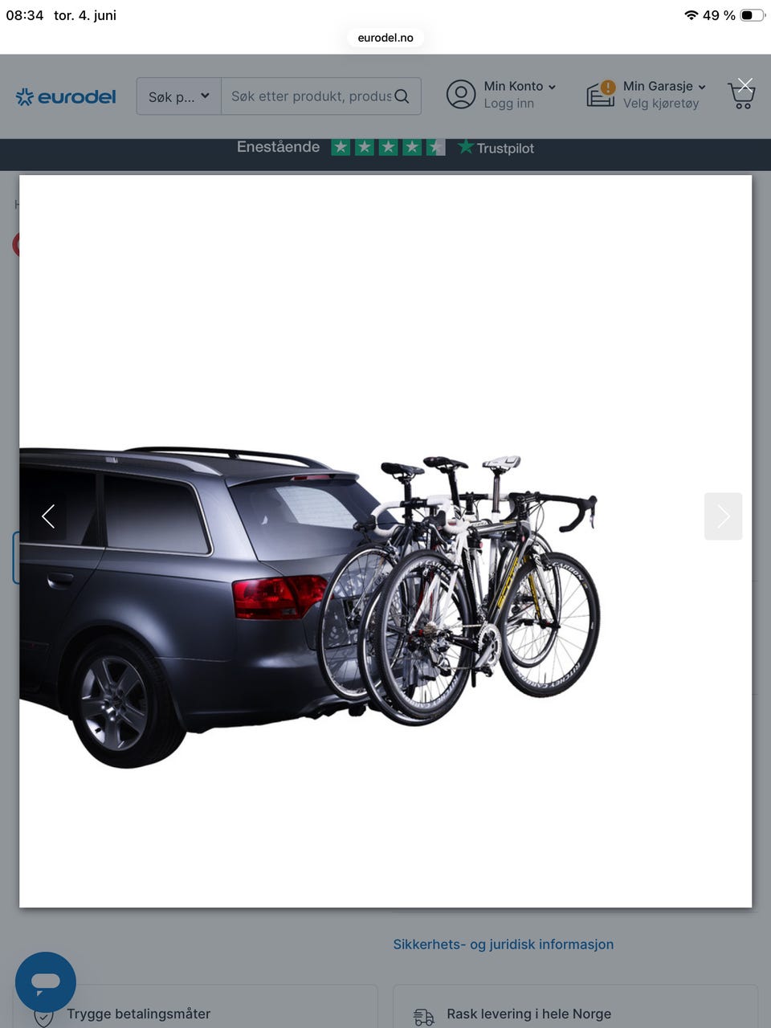Click the Eurodel logo
771x1028 pixels.
tap(66, 97)
